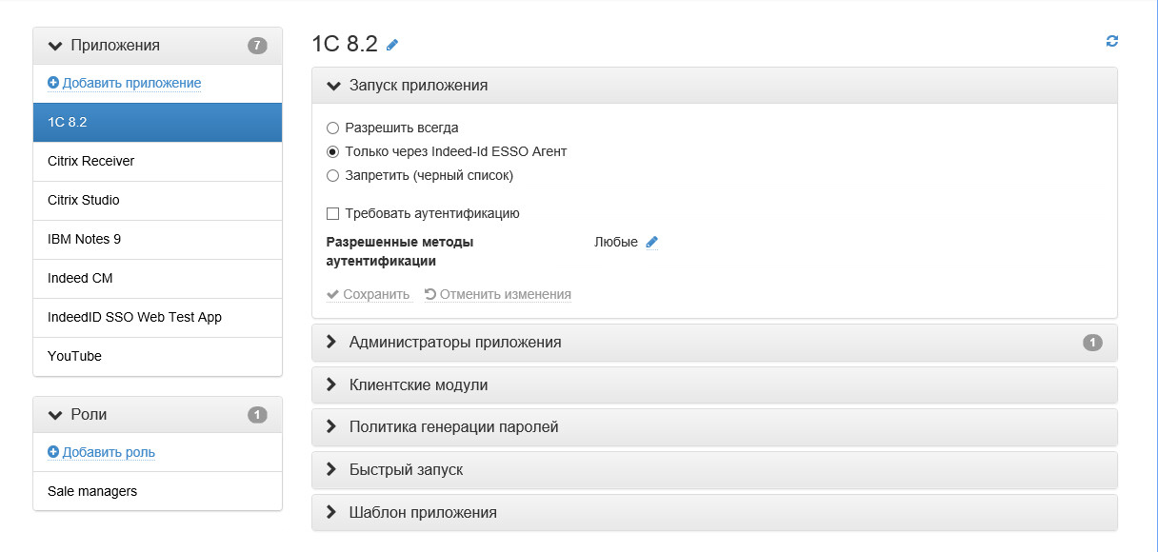The width and height of the screenshot is (1158, 552).
Task: Expand 'Политика генерации паролей' section
Action: 453,427
